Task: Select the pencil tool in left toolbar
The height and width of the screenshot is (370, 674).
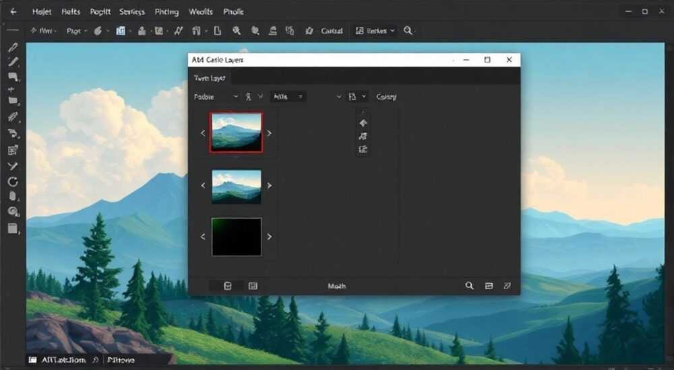Action: 12,47
